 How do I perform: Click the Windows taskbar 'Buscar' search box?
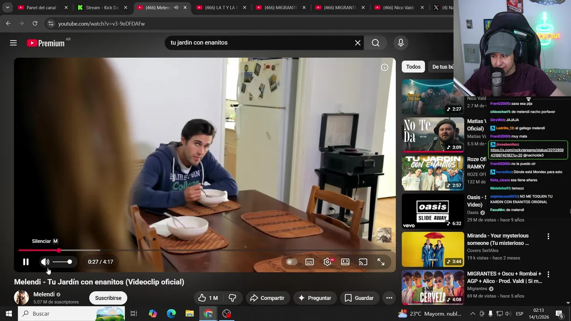71,313
